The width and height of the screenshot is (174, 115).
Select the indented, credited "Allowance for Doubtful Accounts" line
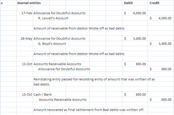pos(64,69)
